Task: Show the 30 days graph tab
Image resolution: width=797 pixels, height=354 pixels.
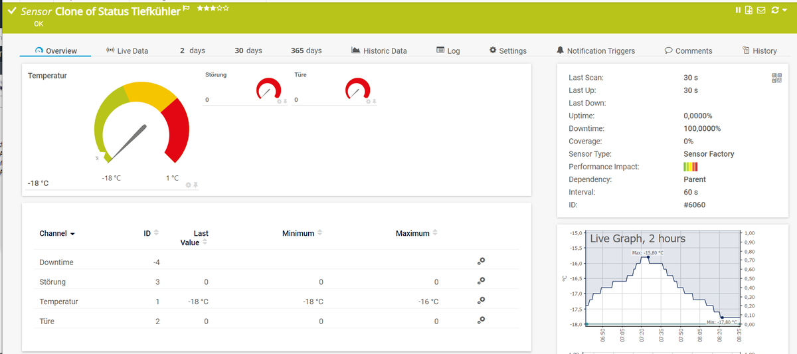Action: tap(248, 50)
